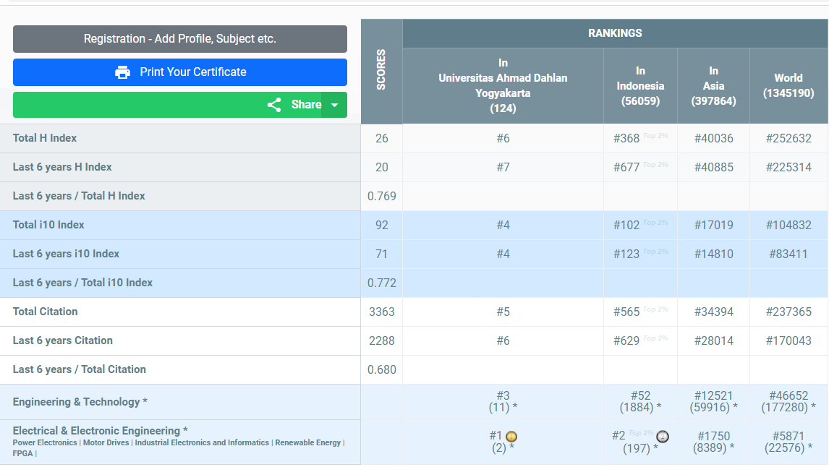This screenshot has height=467, width=829.
Task: Click the green Share button label
Action: point(306,105)
